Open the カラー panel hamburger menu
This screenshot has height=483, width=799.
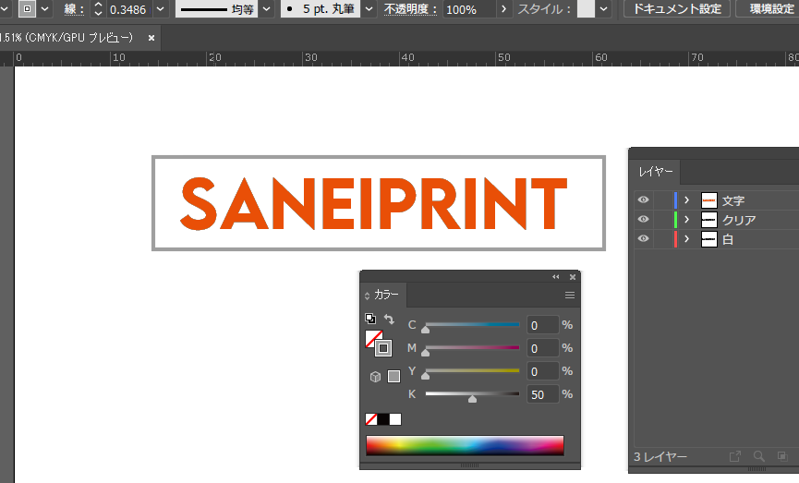pyautogui.click(x=570, y=295)
